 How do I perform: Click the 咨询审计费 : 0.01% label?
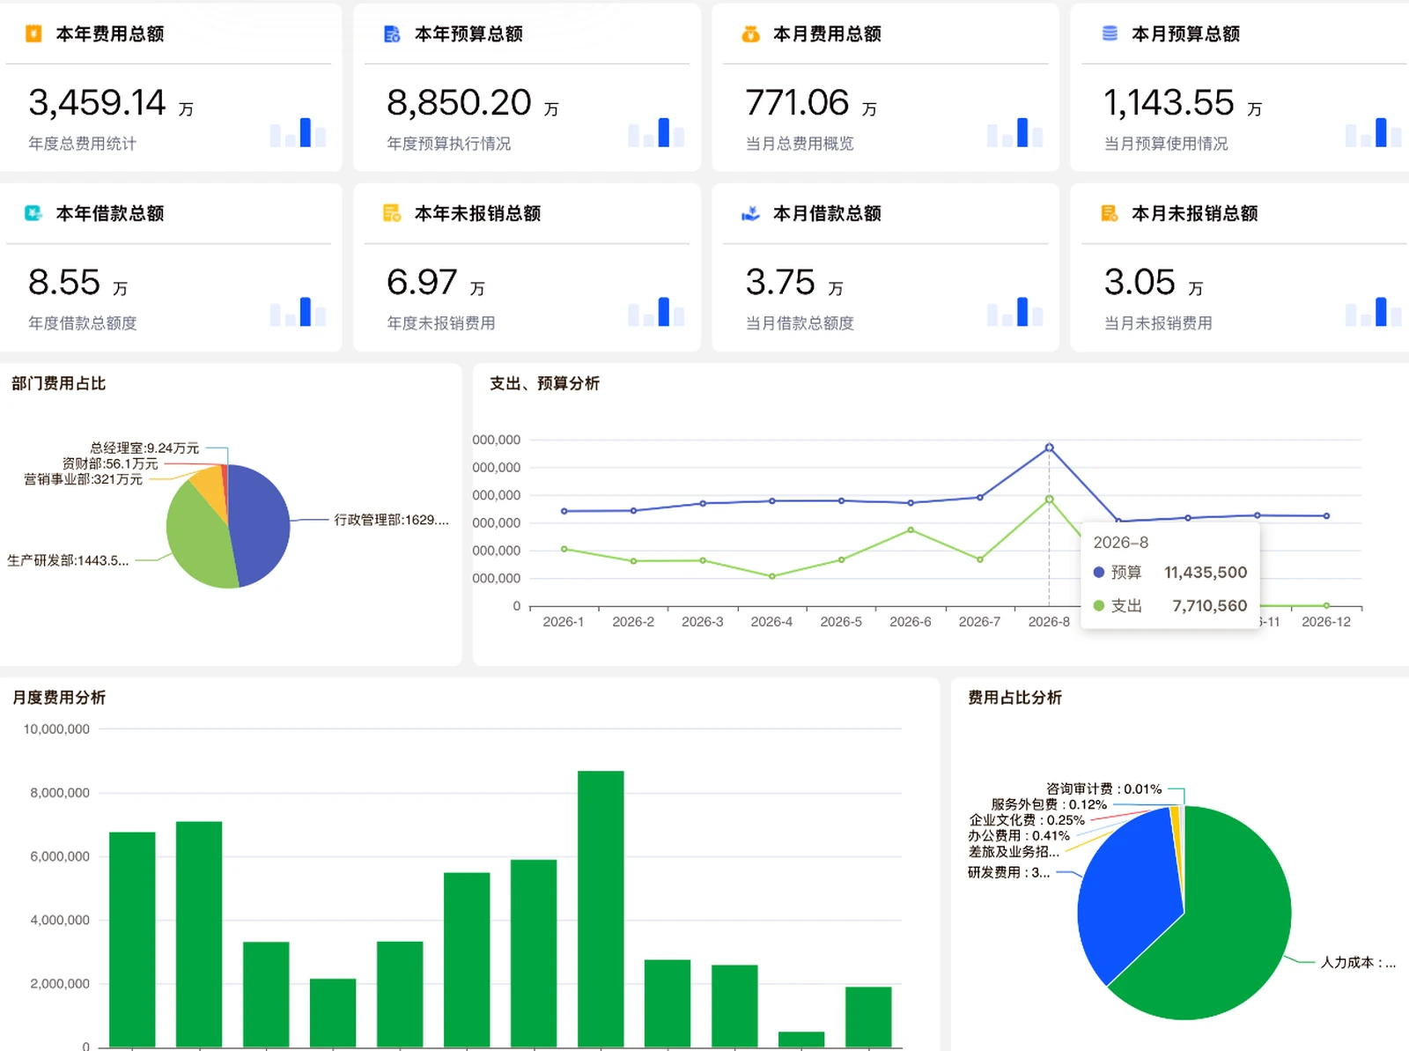click(x=1103, y=788)
